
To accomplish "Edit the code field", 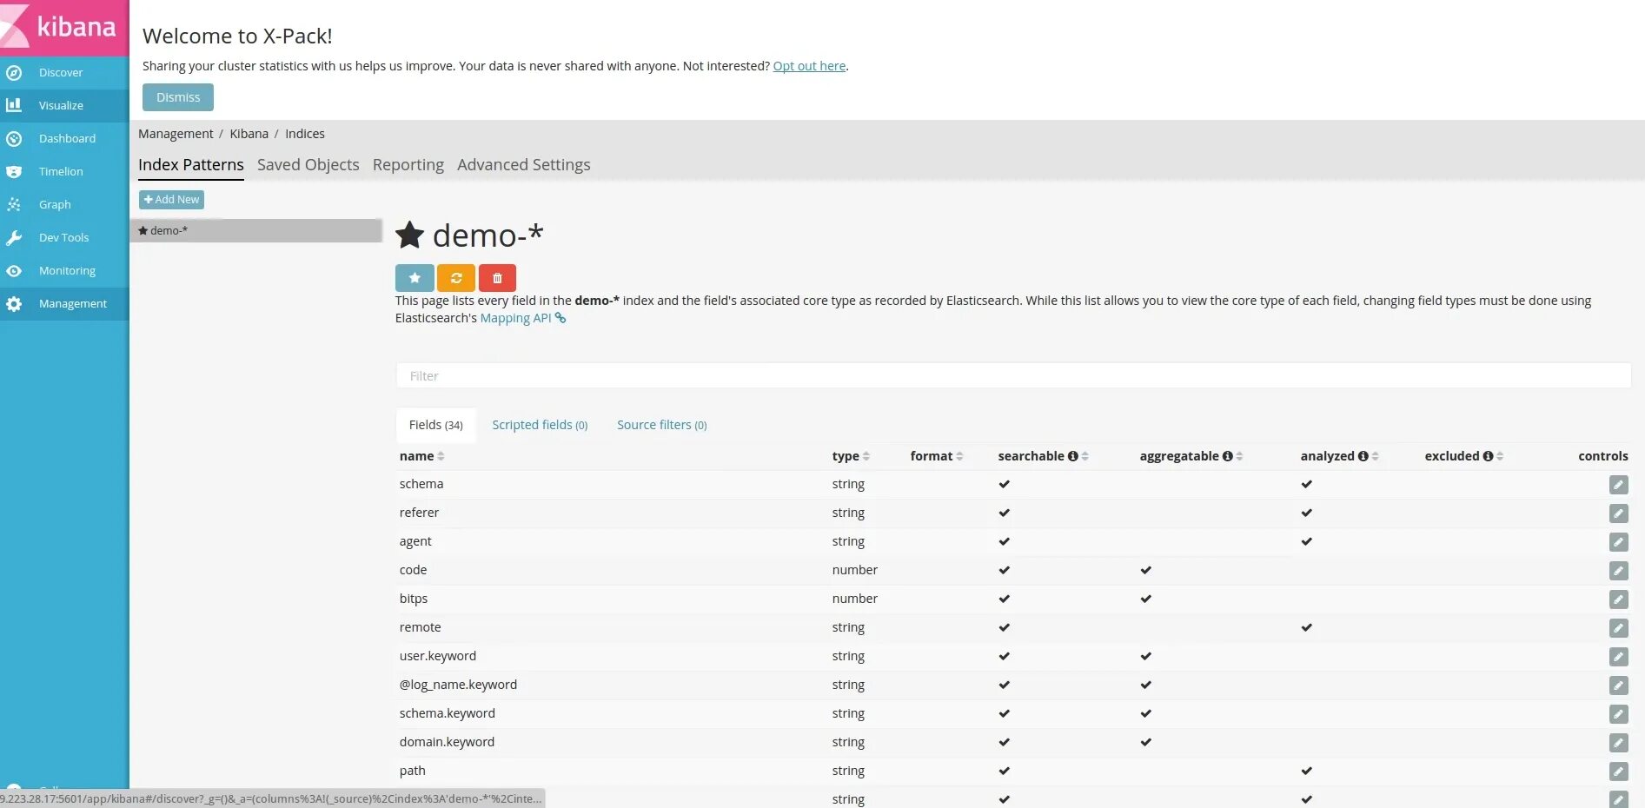I will (1618, 571).
